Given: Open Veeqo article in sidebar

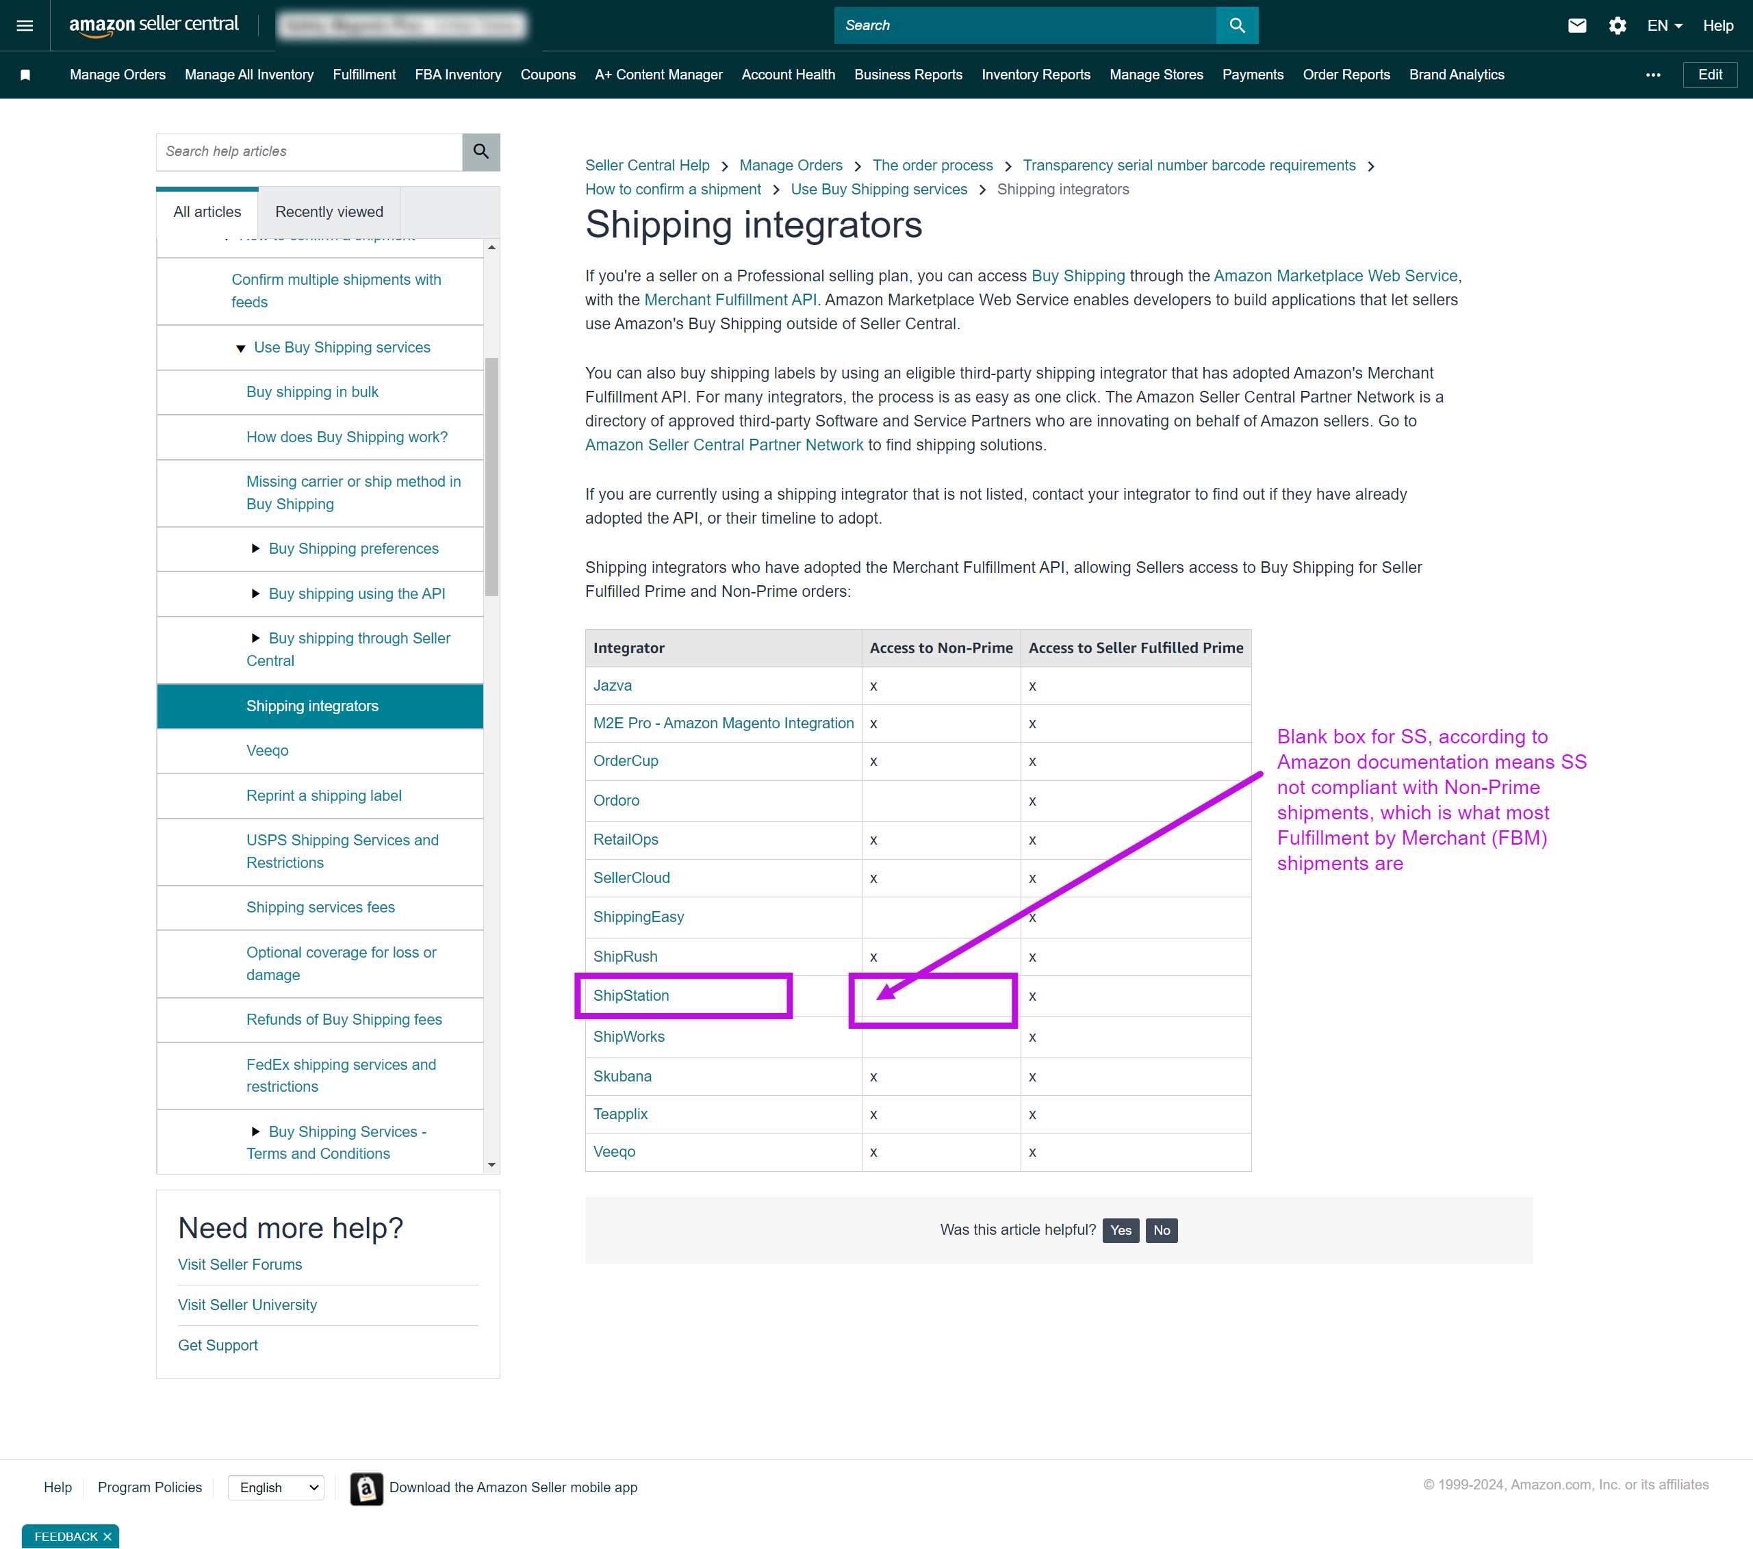Looking at the screenshot, I should (268, 752).
